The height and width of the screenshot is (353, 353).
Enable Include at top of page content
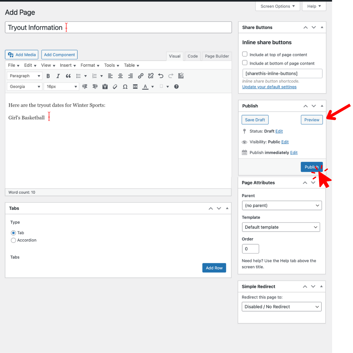245,54
